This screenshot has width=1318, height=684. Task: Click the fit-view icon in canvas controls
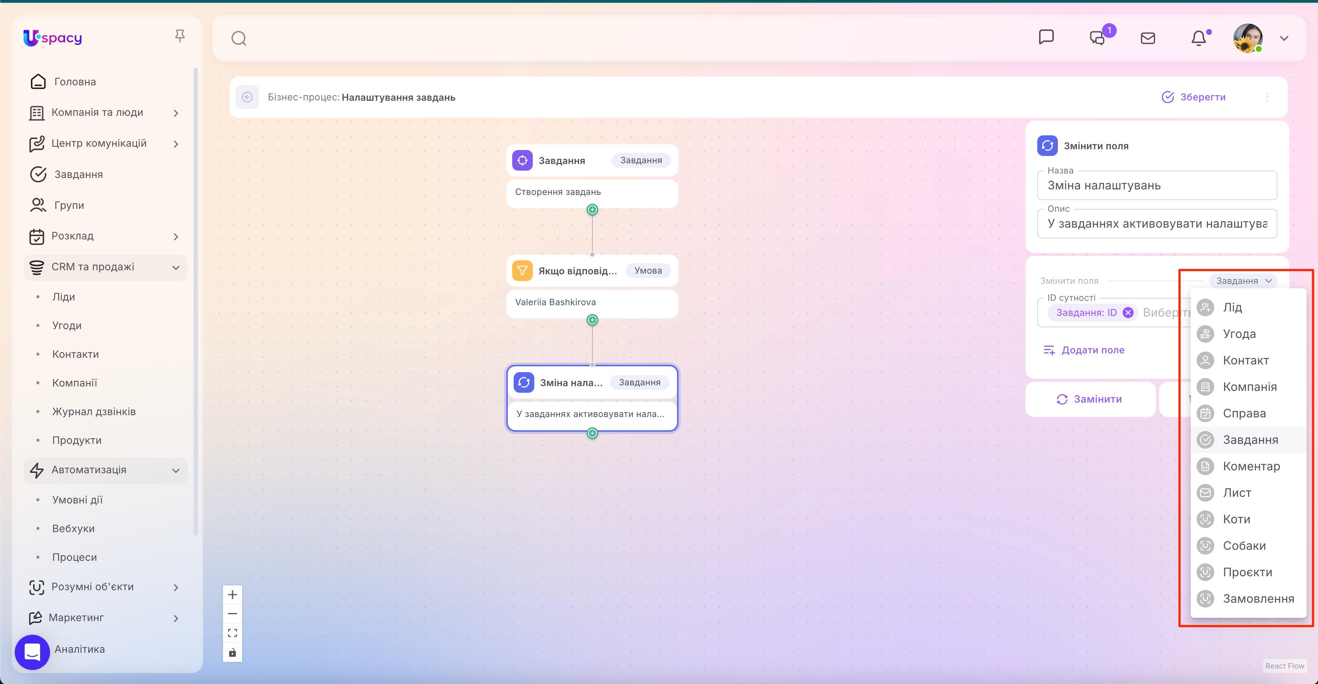click(x=232, y=633)
